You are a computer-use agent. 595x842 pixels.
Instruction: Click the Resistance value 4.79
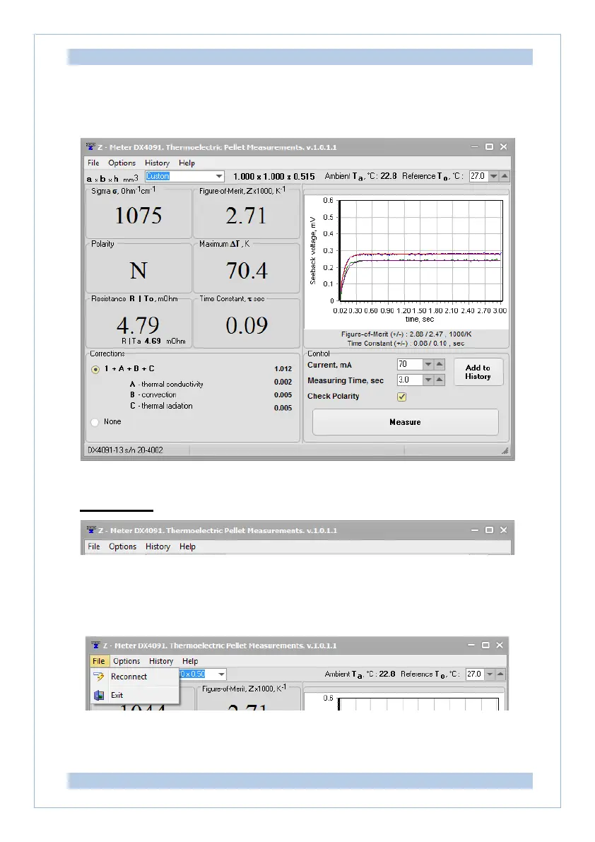(138, 325)
